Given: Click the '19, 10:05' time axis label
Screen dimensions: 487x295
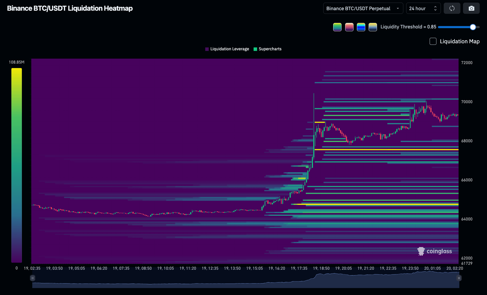Looking at the screenshot, I should (x=166, y=268).
